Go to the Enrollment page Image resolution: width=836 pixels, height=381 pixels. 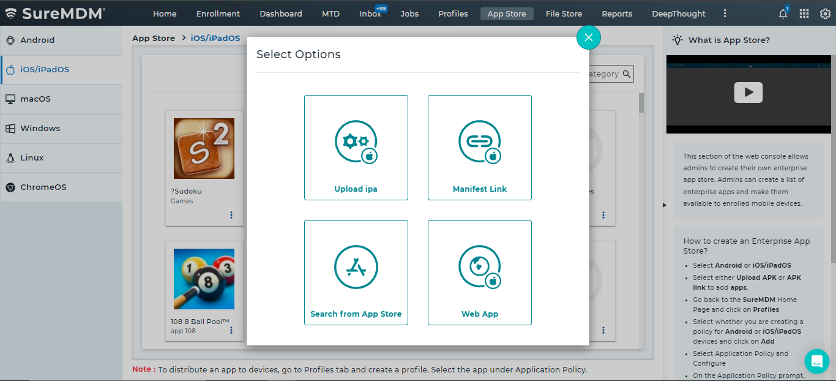point(218,13)
